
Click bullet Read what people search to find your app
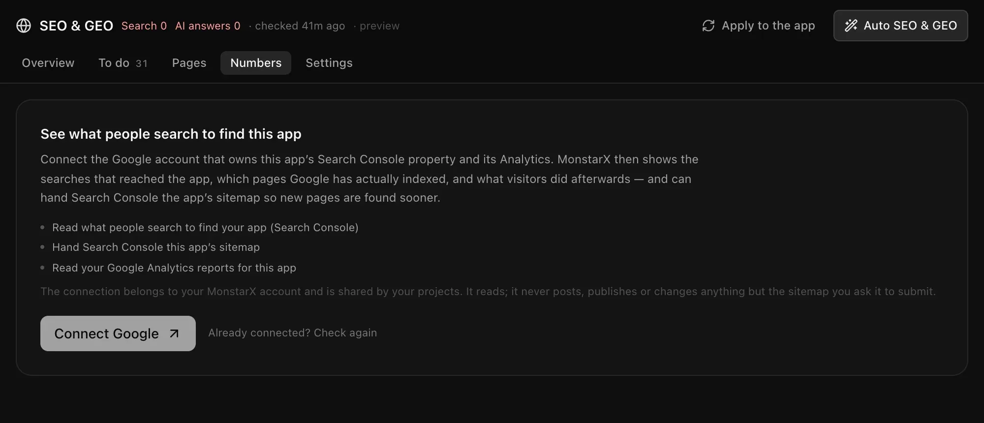click(205, 227)
